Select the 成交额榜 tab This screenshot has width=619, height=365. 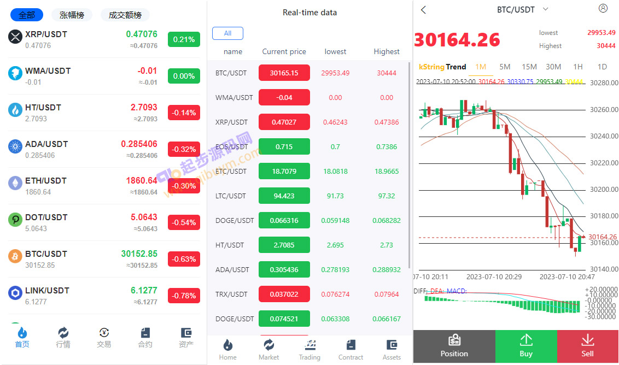[x=125, y=15]
